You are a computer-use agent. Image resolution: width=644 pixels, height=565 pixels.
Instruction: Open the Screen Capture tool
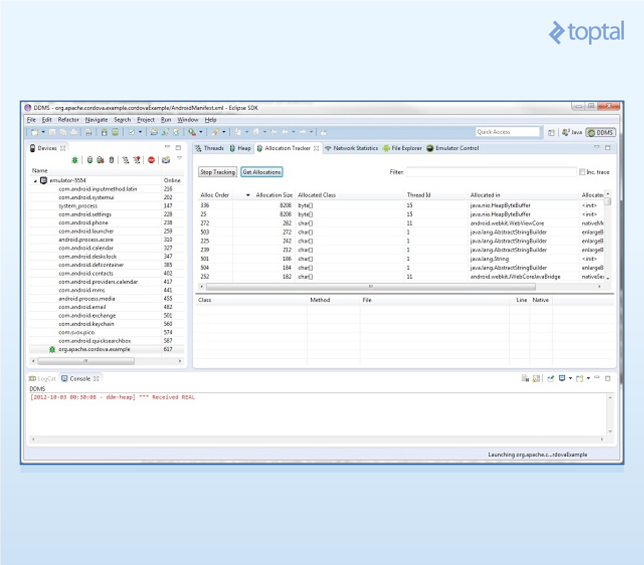165,160
